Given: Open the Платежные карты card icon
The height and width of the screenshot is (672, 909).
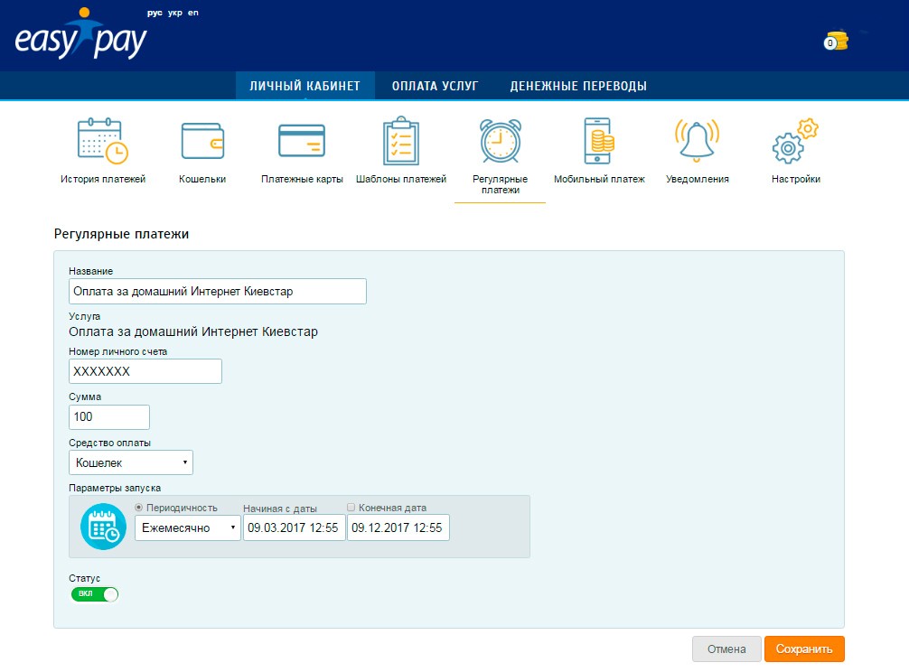Looking at the screenshot, I should pos(302,141).
